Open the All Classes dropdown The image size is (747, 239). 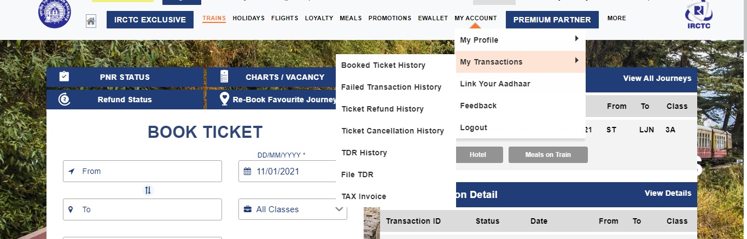pos(293,209)
